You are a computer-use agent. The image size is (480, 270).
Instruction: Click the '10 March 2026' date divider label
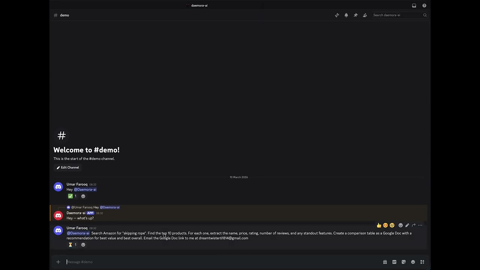click(239, 177)
